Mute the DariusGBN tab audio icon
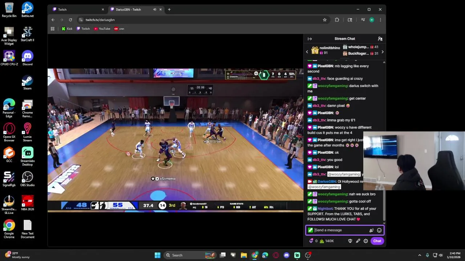 pos(155,9)
